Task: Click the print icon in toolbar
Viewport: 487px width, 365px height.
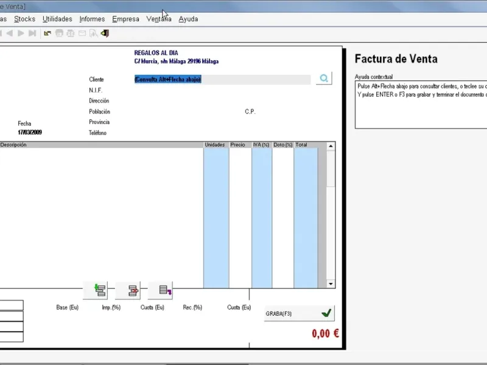Action: coord(59,33)
